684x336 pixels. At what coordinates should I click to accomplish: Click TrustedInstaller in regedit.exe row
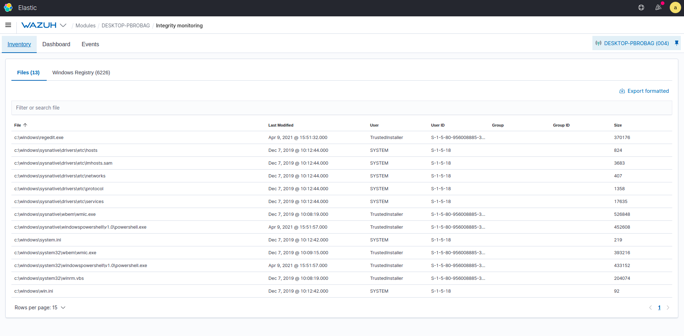(x=386, y=138)
